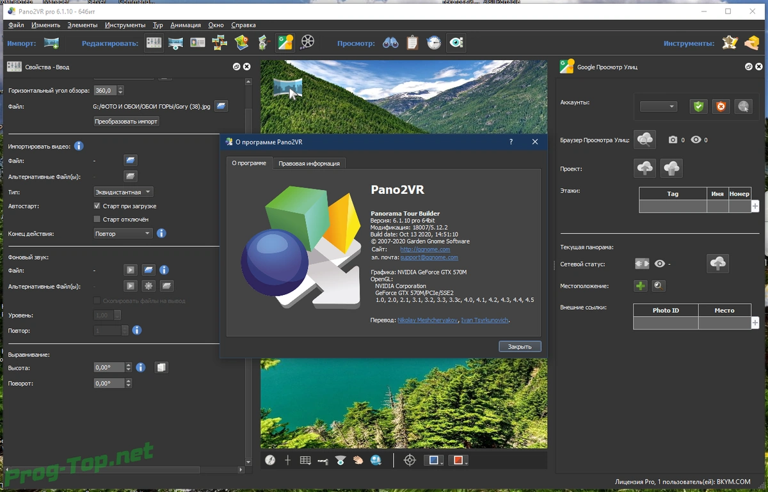Toggle the eye Viewer icon in toolbar
Screen dimensions: 768x492
point(456,43)
